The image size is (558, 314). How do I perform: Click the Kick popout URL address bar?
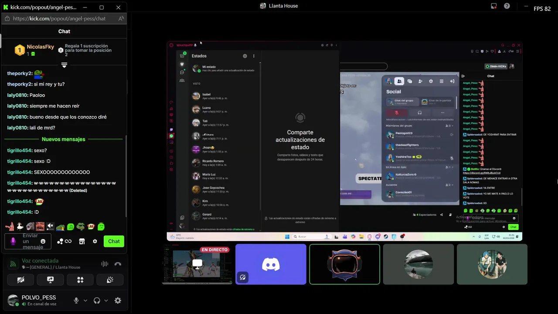(x=59, y=19)
